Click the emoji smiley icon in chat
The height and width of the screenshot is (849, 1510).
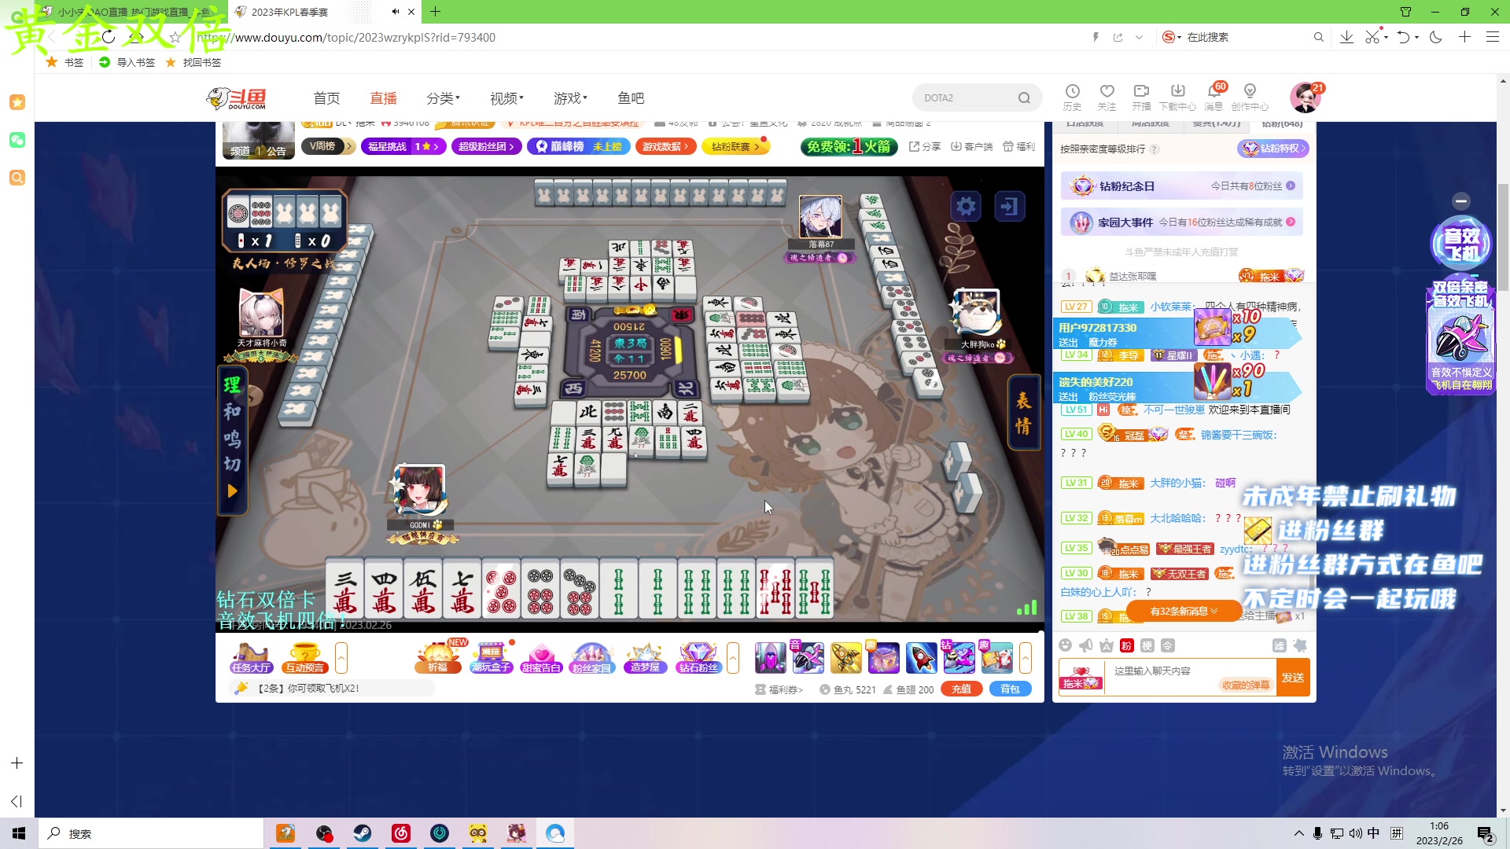(x=1065, y=645)
